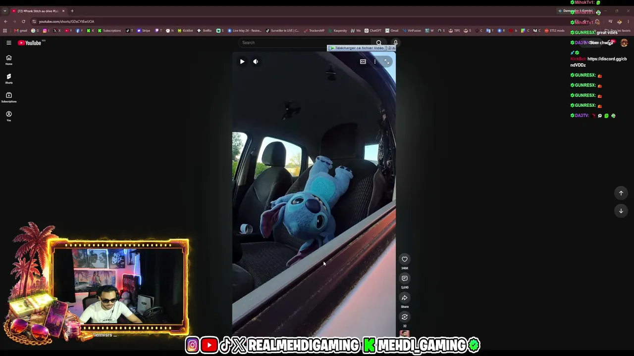Open the VirtFusion bookmark
Screen dimensions: 634x356
pyautogui.click(x=412, y=31)
